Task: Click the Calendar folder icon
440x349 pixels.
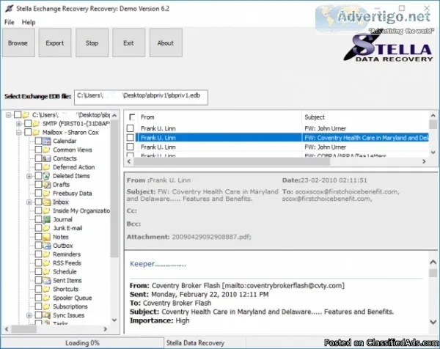Action: click(x=47, y=141)
